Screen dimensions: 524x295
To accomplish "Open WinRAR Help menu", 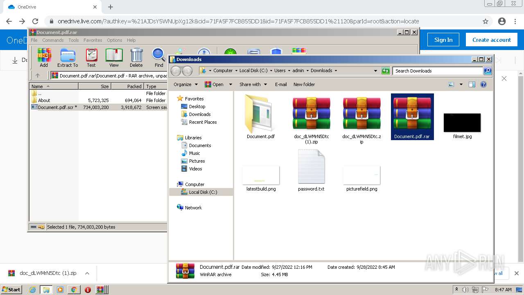I will point(131,40).
